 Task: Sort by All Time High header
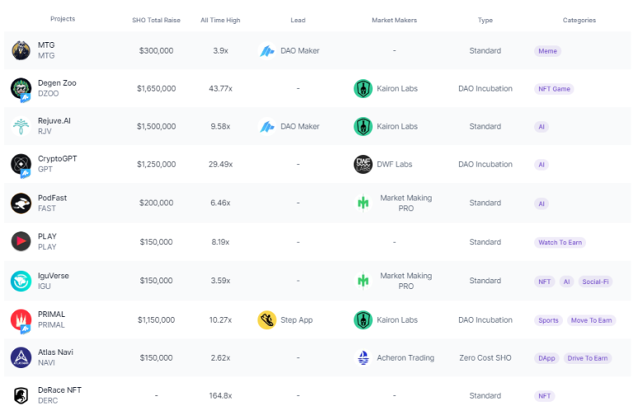[220, 20]
